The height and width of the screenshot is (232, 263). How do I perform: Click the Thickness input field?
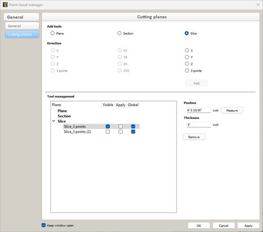pos(198,125)
